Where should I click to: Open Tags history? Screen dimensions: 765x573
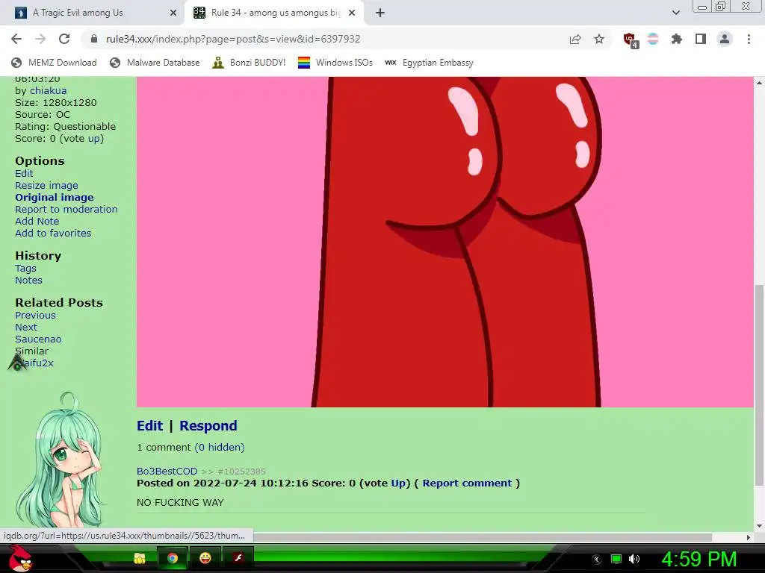(x=25, y=269)
